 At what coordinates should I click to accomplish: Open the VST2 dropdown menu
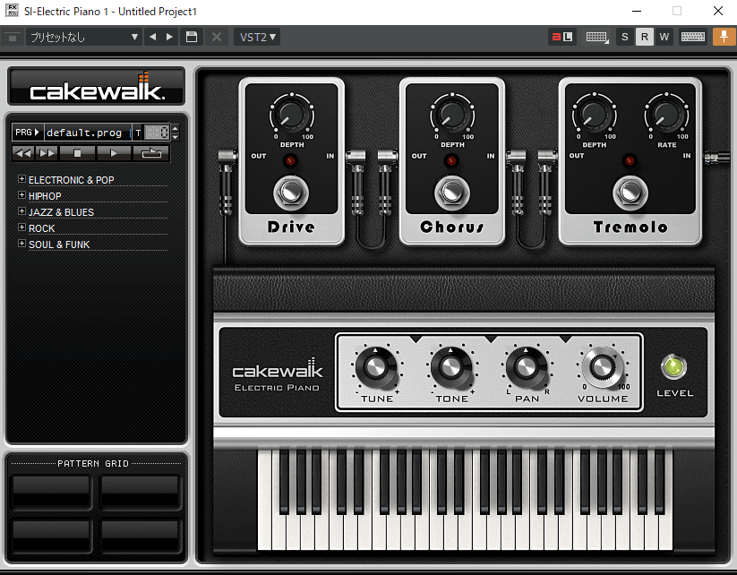point(257,37)
